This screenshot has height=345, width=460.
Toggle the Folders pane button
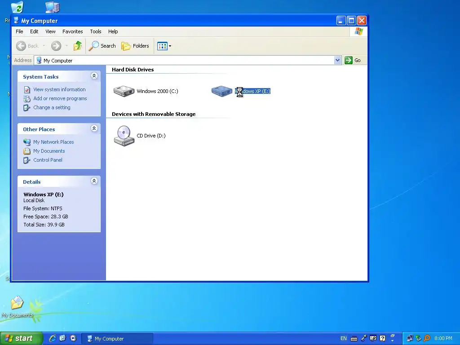135,46
